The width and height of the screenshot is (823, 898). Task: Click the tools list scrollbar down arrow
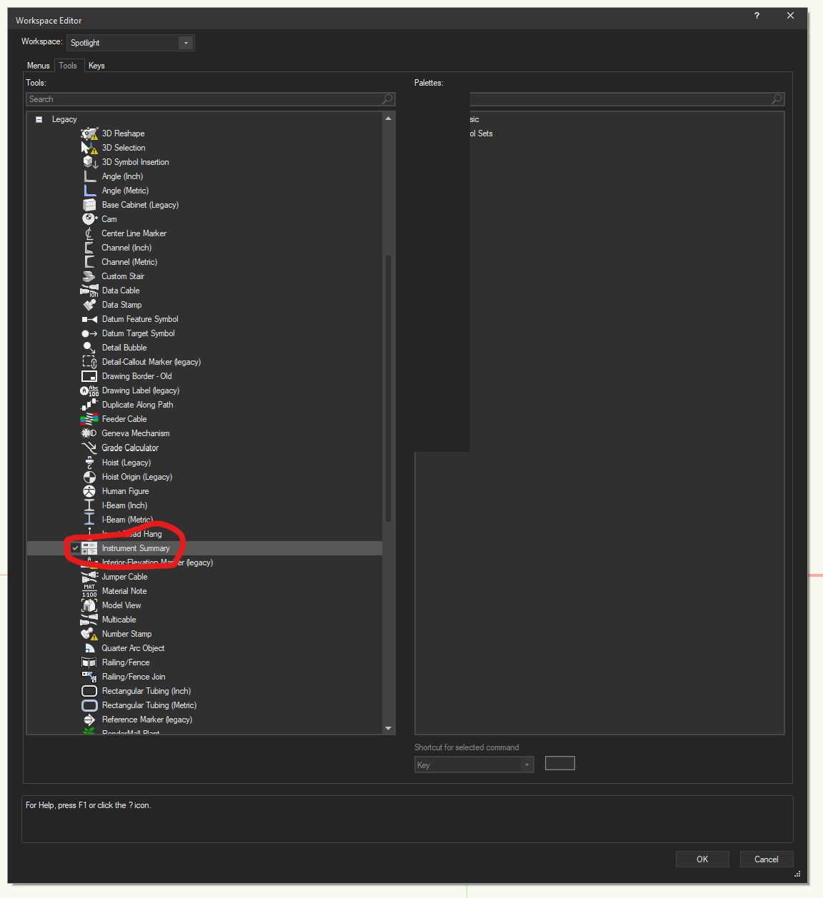(388, 728)
